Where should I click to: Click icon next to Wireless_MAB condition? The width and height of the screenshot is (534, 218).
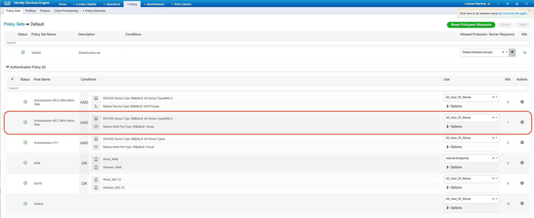point(96,167)
